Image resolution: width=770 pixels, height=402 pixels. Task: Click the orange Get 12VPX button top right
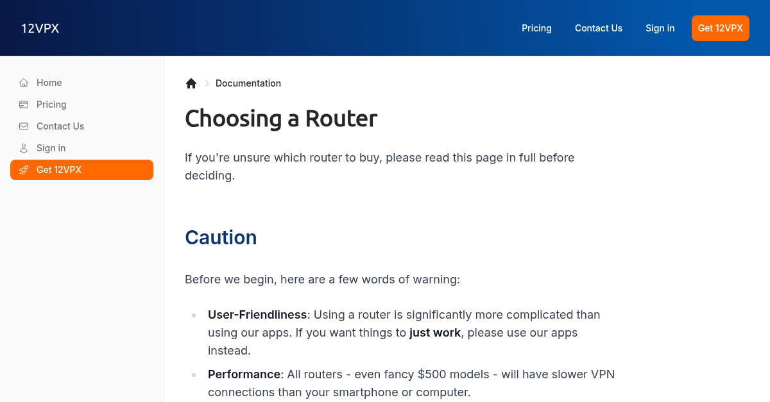click(x=720, y=28)
